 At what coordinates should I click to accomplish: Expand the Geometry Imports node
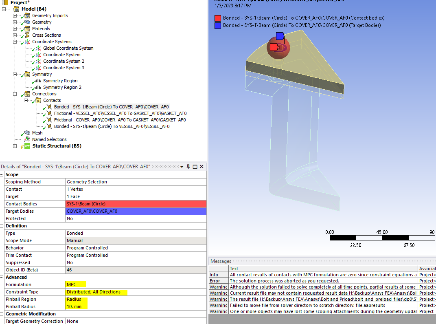(15, 15)
